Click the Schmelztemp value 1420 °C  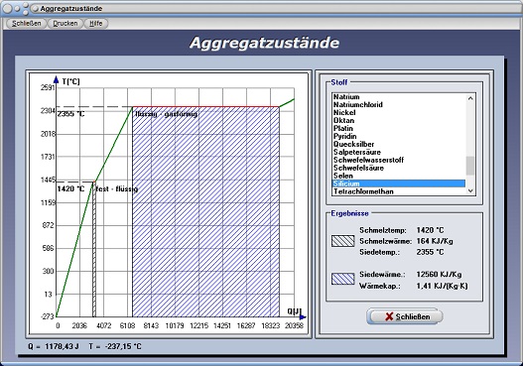431,230
